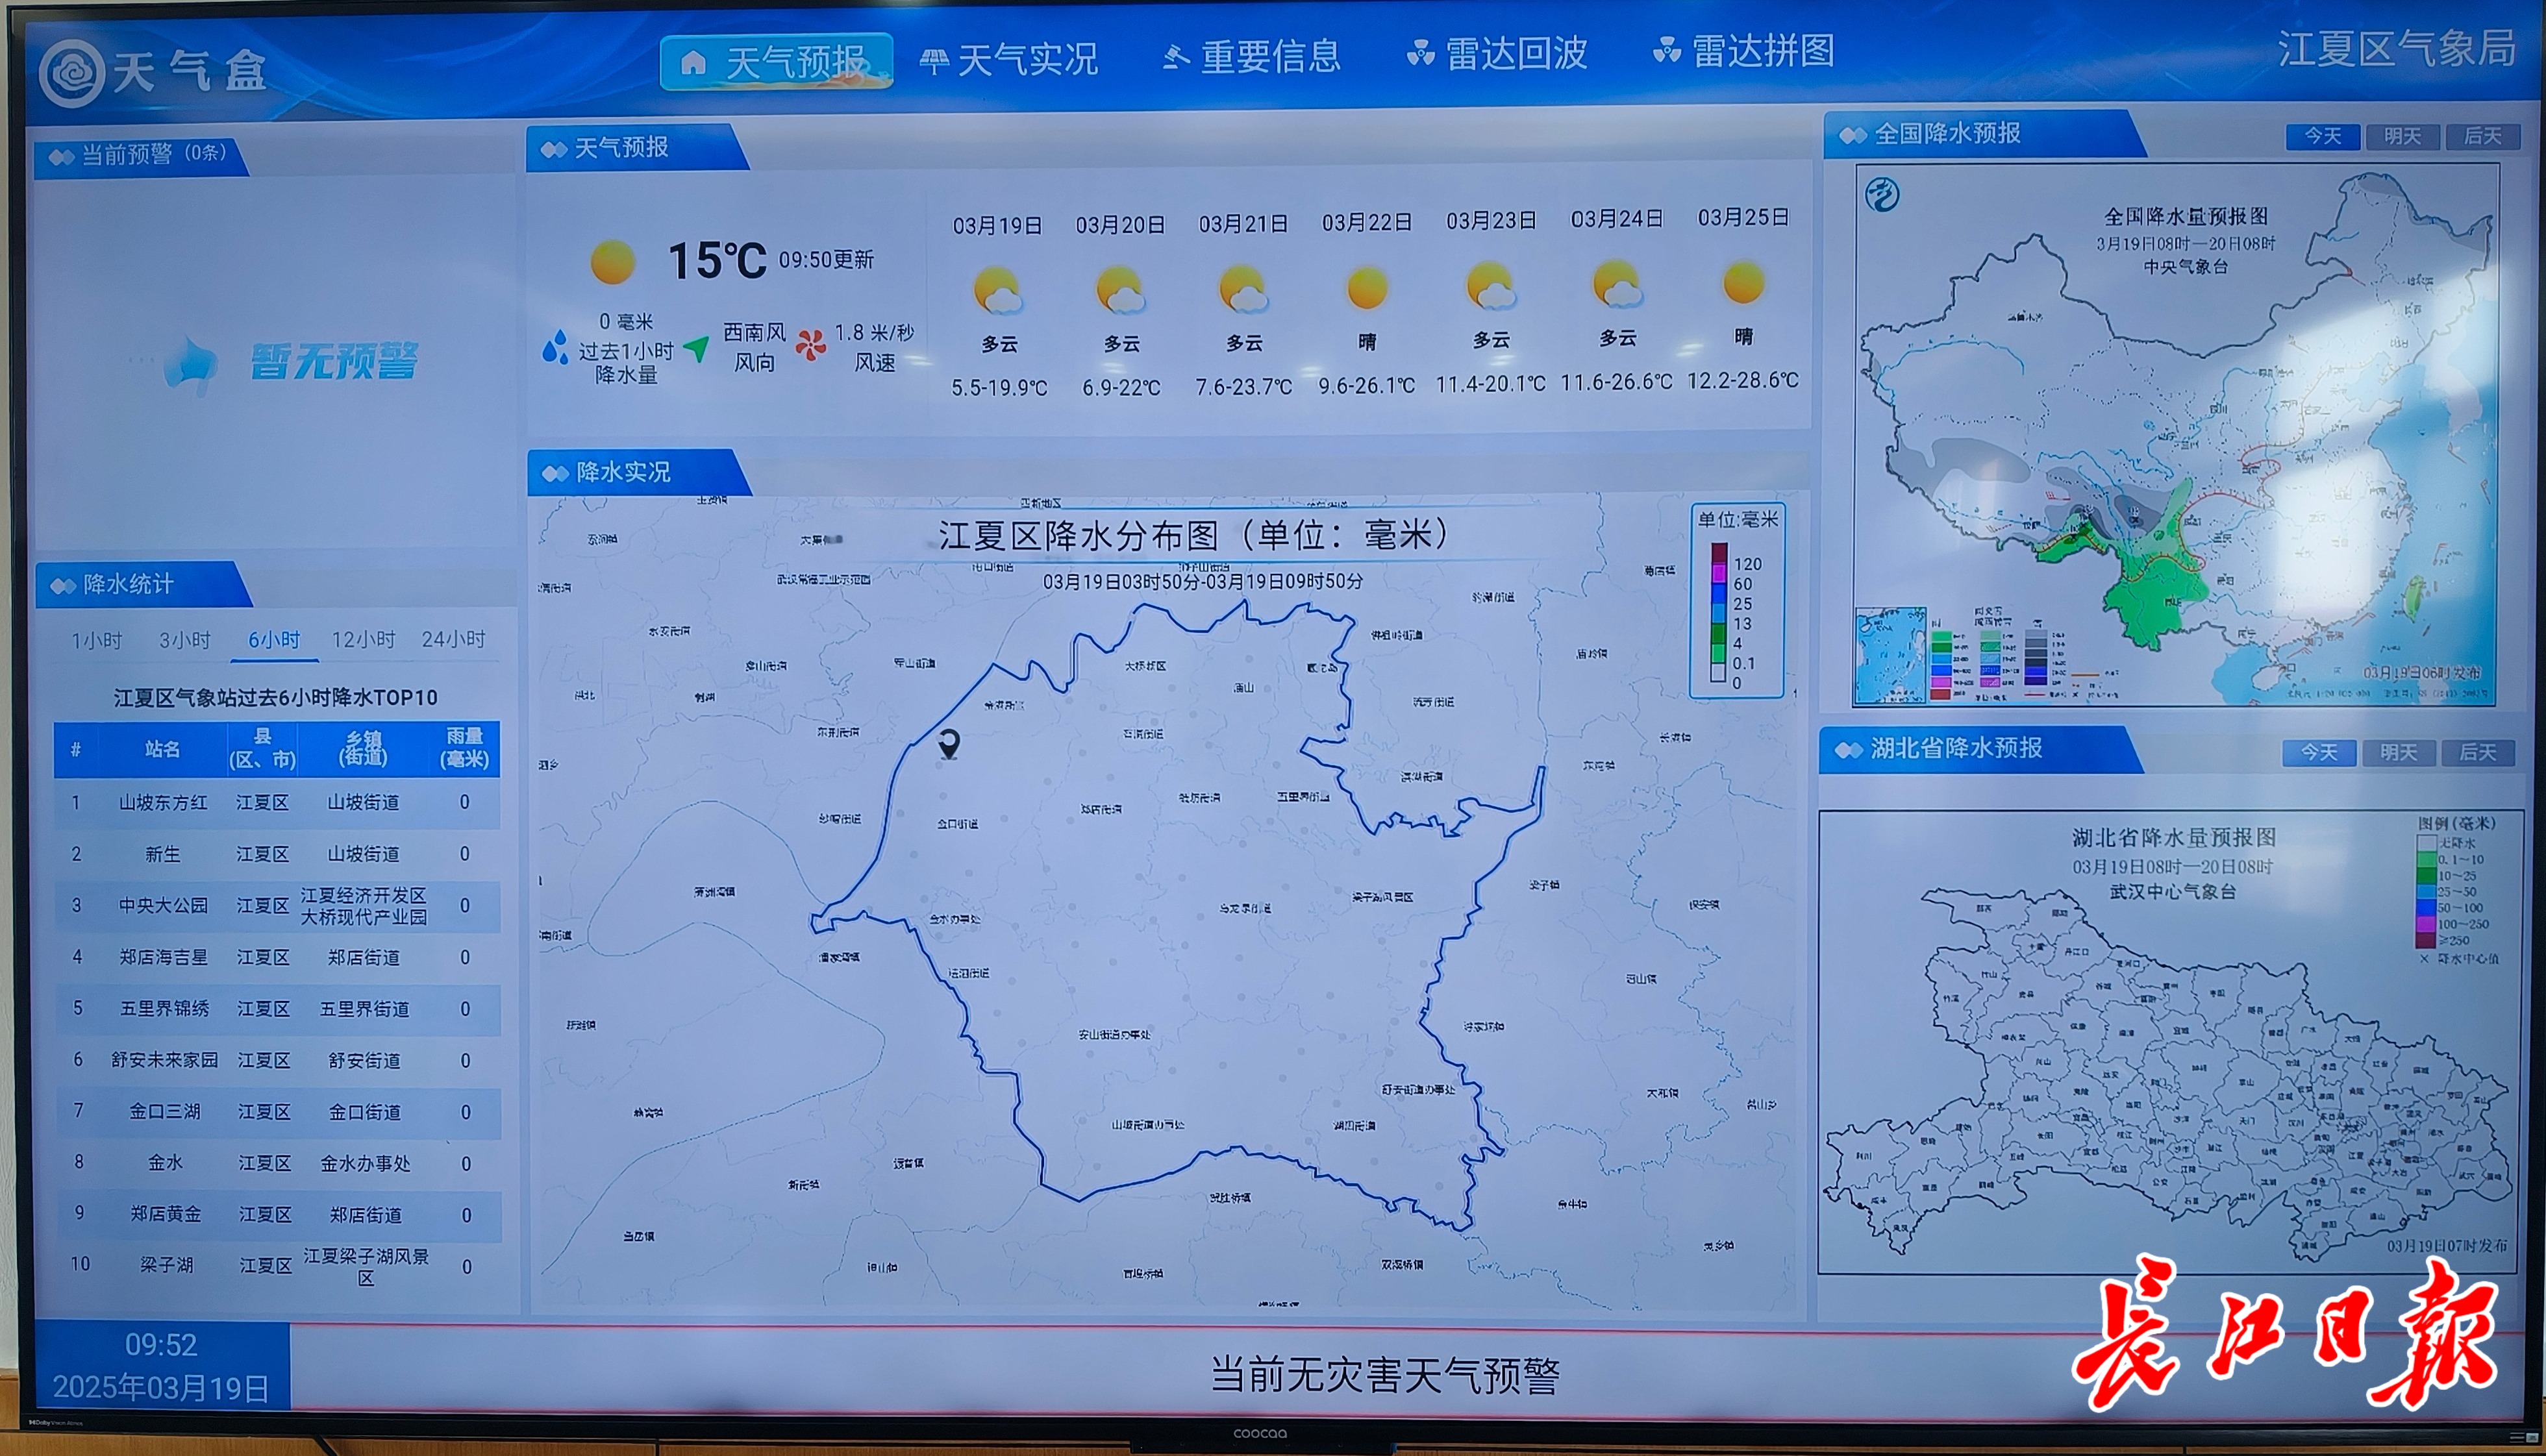Switch rainfall statistics to 12小时
The image size is (2546, 1456).
363,640
